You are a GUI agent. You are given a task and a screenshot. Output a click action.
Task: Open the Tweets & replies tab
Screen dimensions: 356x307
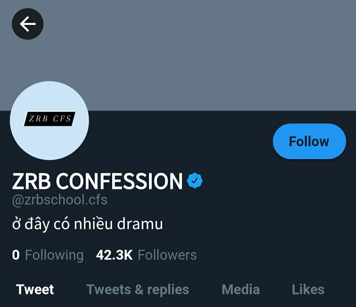(137, 290)
